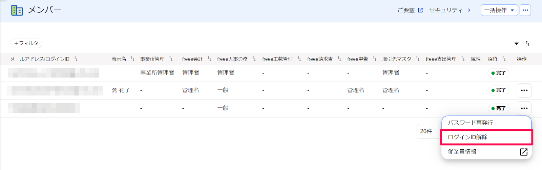Click the members list icon beside メンバー
This screenshot has width=542, height=170.
(17, 10)
